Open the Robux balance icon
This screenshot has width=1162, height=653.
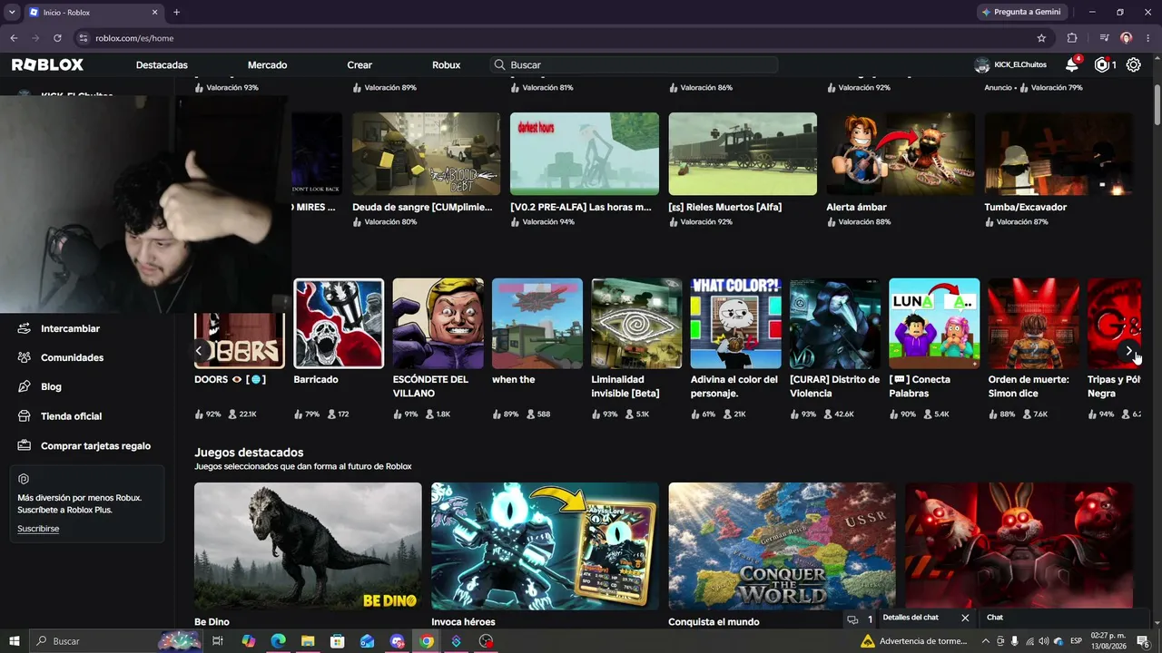click(1102, 64)
